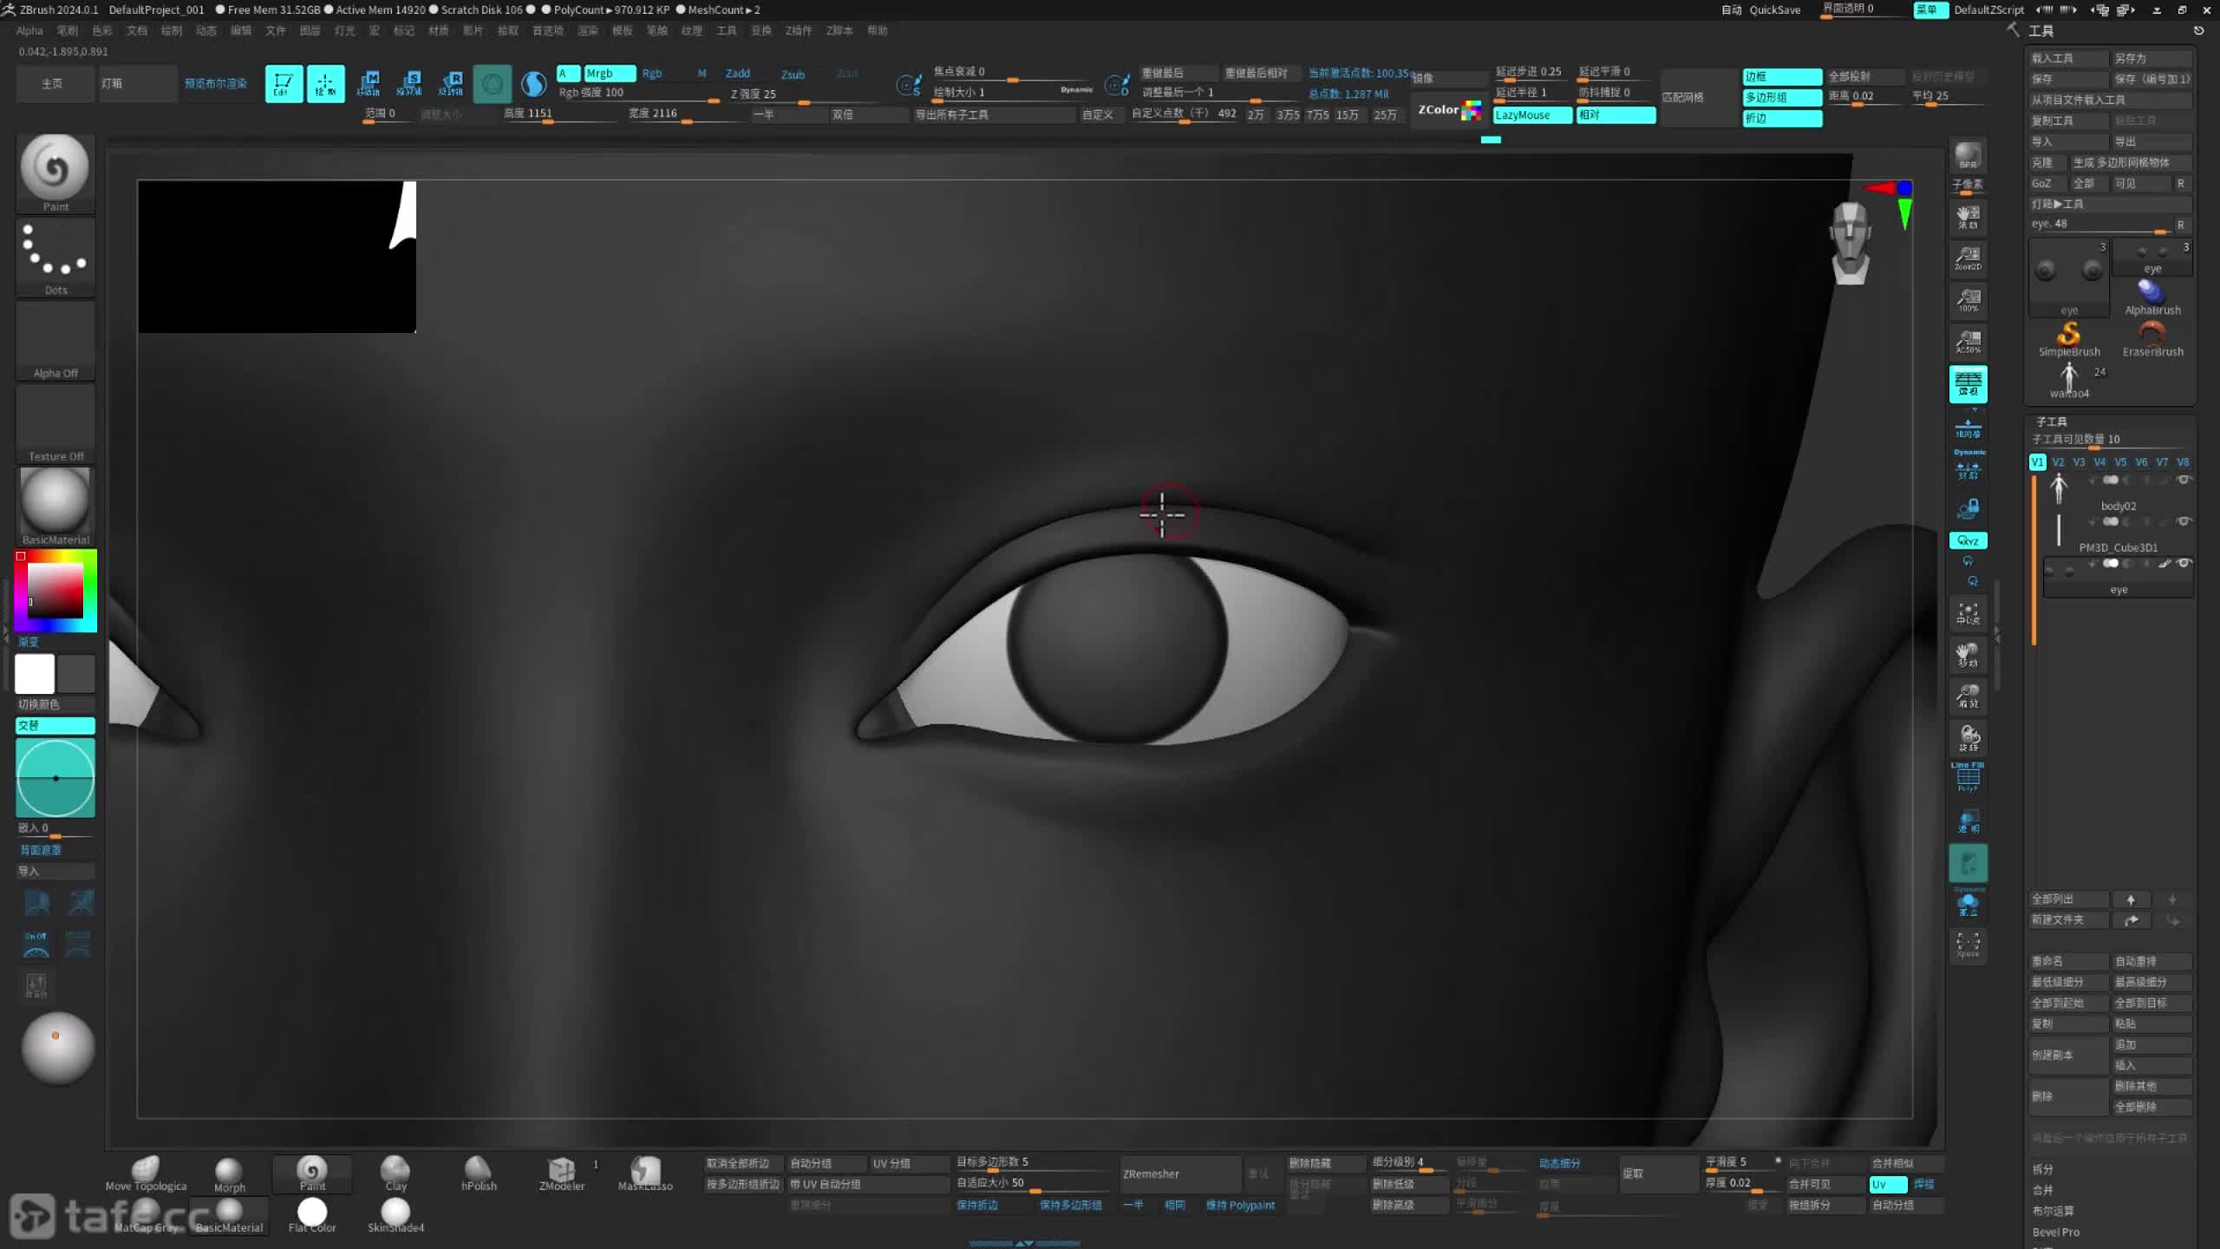Viewport: 2220px width, 1249px height.
Task: Expand the Bevel Pro section
Action: 2056,1232
